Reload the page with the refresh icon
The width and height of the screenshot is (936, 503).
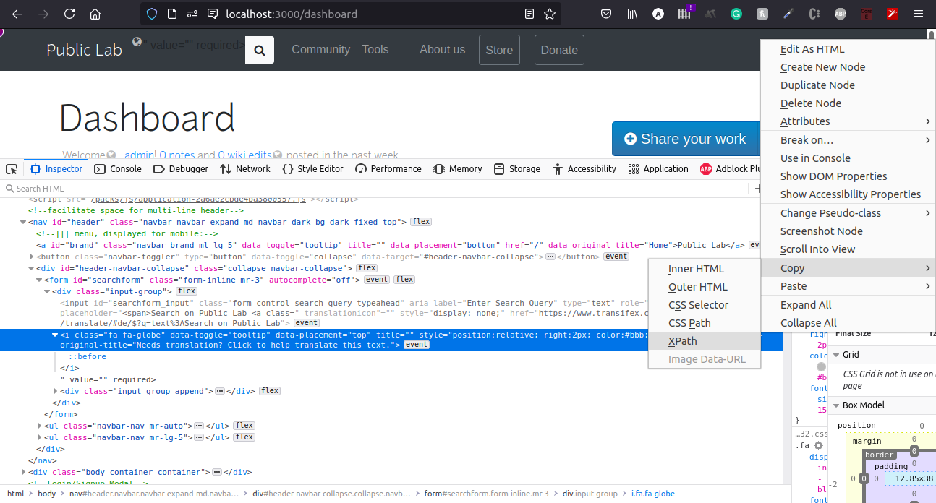(69, 14)
